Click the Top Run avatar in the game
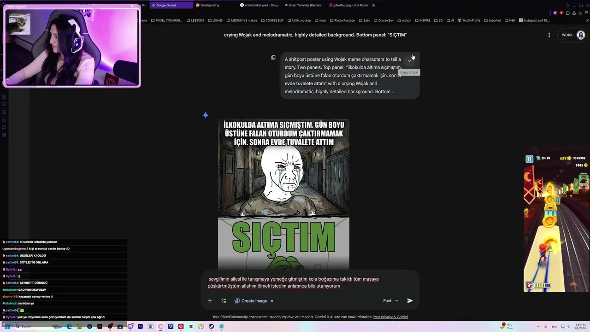Image resolution: width=590 pixels, height=332 pixels. 583,179
